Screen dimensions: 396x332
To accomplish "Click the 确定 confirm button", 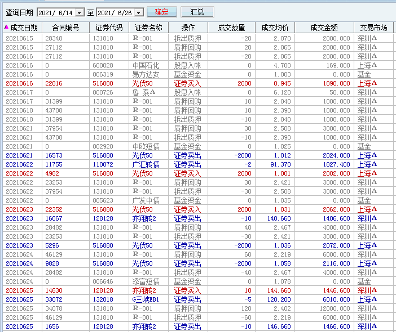I will [162, 12].
